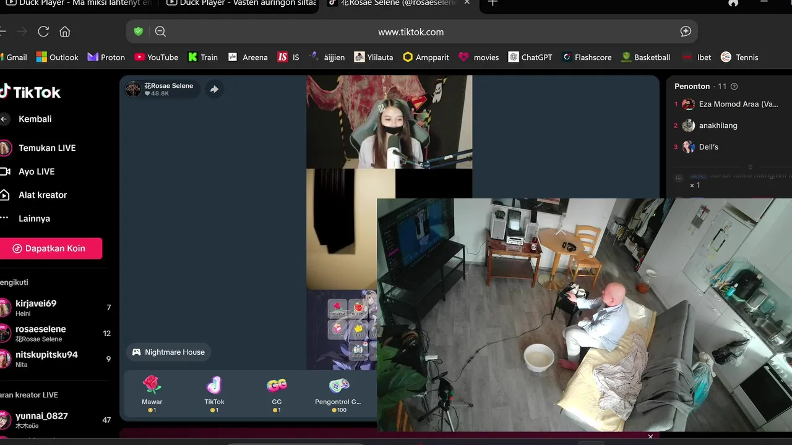The image size is (792, 445).
Task: Click the streamer webcam video
Action: pyautogui.click(x=389, y=122)
